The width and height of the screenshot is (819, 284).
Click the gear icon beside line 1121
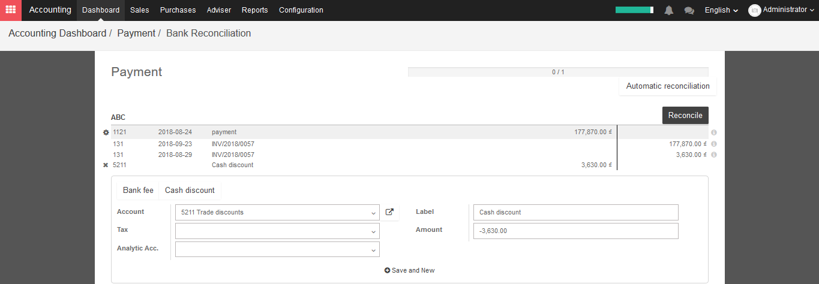[x=106, y=132]
